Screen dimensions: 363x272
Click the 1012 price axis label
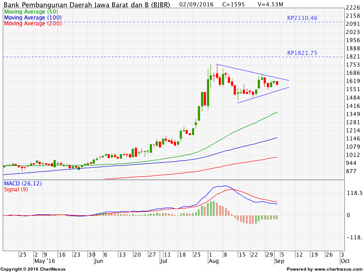pos(353,155)
